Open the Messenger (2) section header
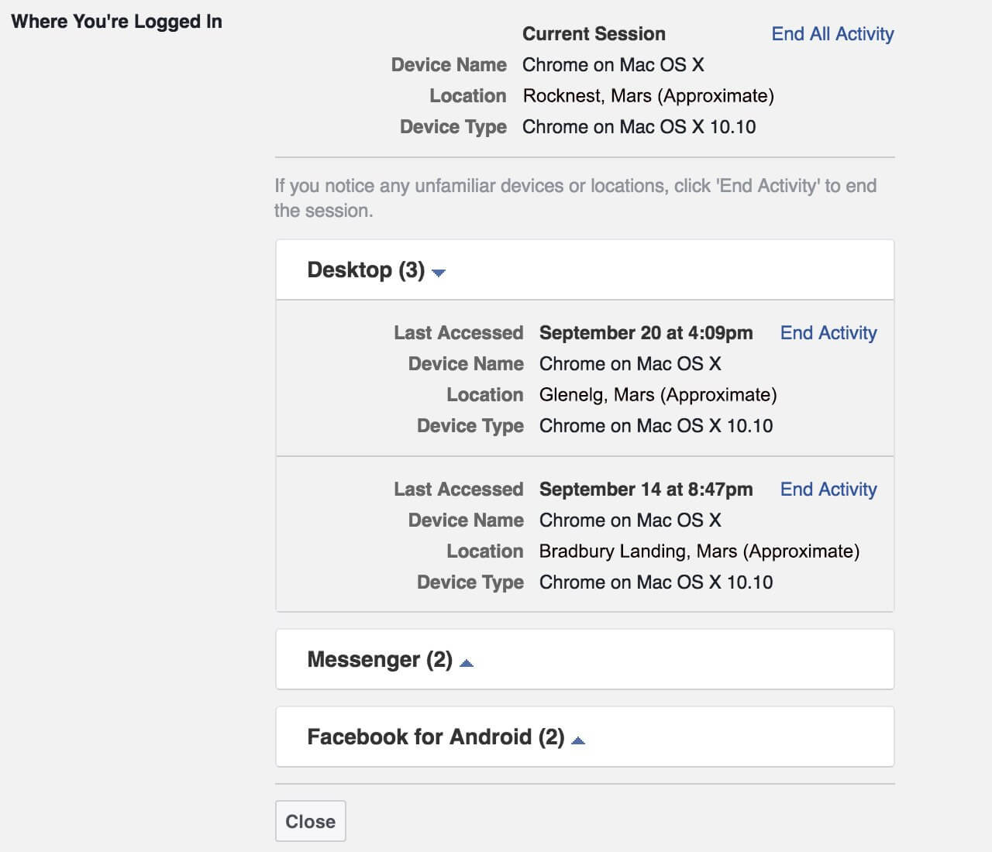Viewport: 992px width, 852px height. 585,659
